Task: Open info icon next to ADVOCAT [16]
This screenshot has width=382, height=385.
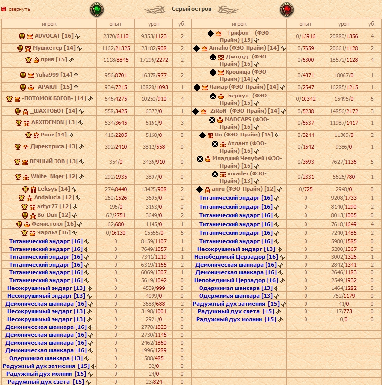Action: 77,36
